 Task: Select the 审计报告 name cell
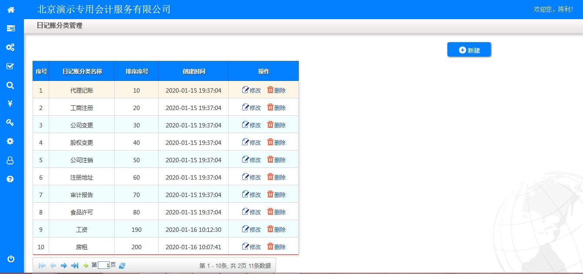click(82, 194)
